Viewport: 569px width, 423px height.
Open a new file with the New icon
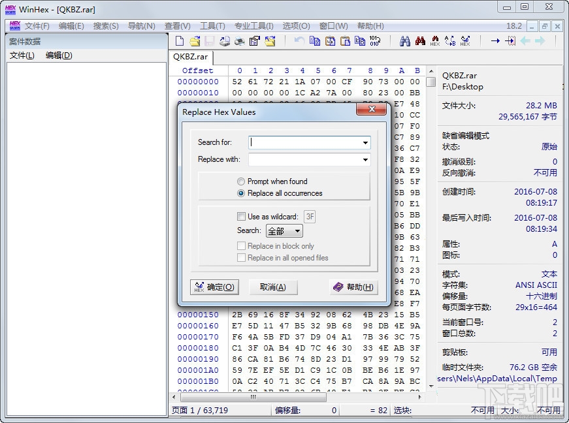180,40
